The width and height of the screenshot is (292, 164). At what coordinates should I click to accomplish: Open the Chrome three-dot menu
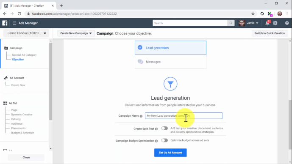pyautogui.click(x=287, y=14)
